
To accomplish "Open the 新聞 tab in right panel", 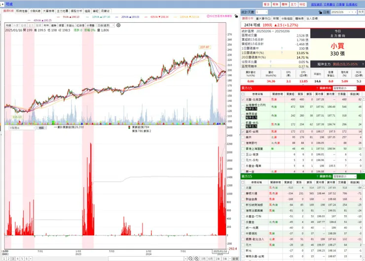I will click(x=276, y=19).
